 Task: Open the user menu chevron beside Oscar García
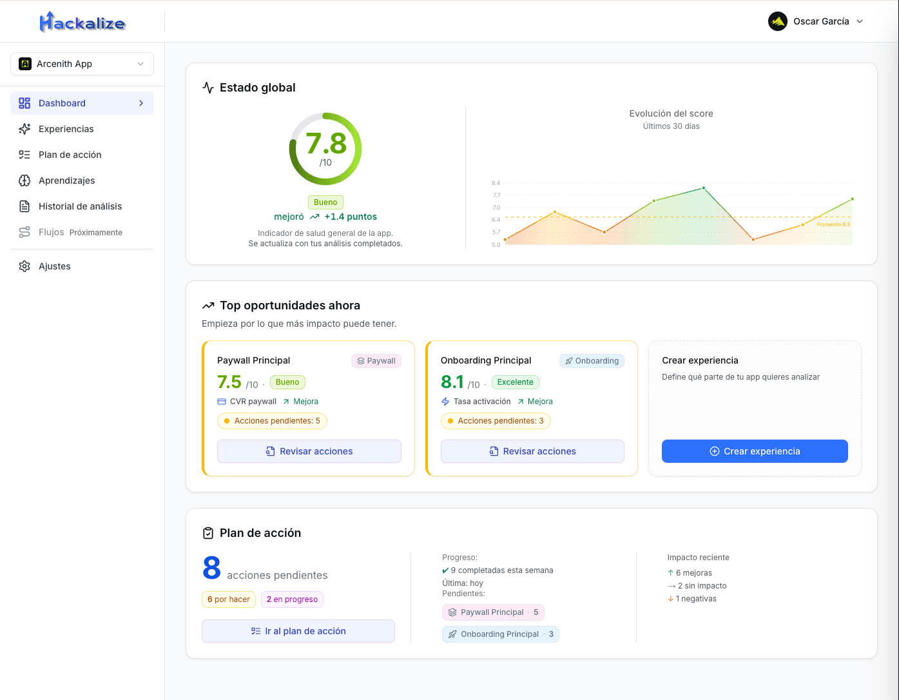coord(860,21)
